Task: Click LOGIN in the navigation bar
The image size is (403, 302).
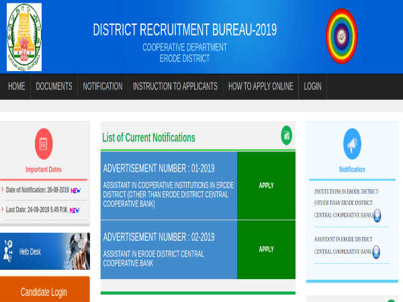Action: point(312,87)
